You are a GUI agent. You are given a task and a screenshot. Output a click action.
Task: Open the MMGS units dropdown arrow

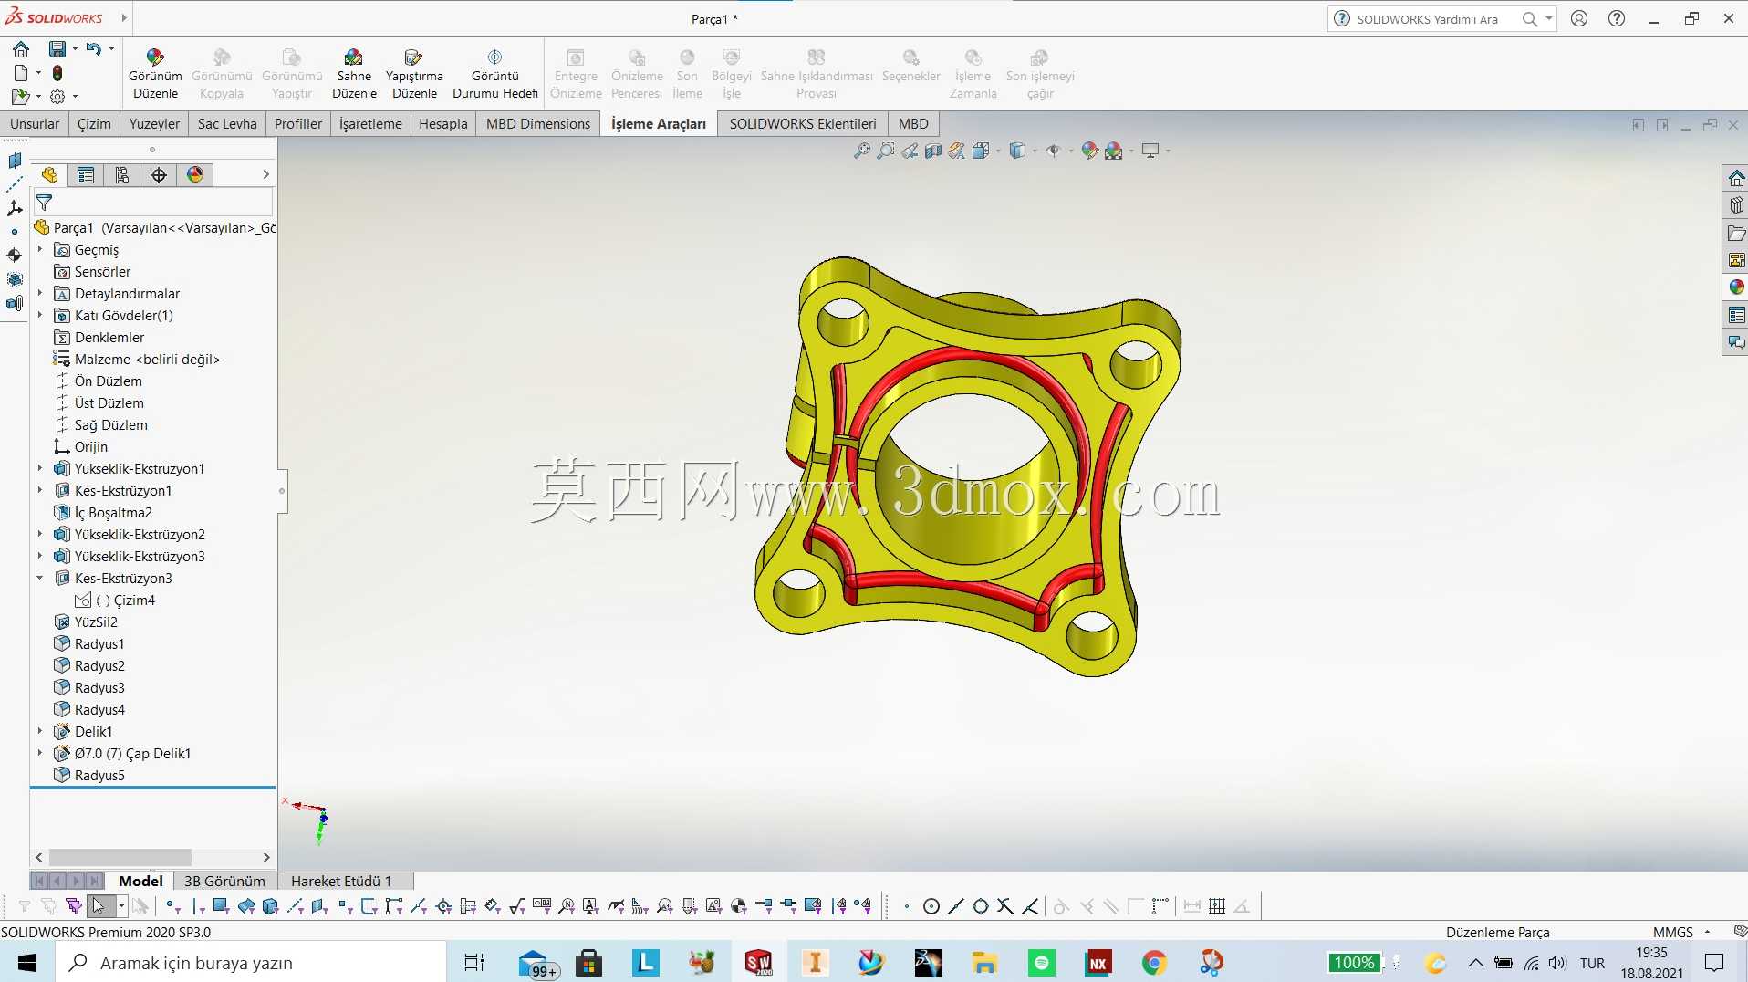(x=1707, y=932)
